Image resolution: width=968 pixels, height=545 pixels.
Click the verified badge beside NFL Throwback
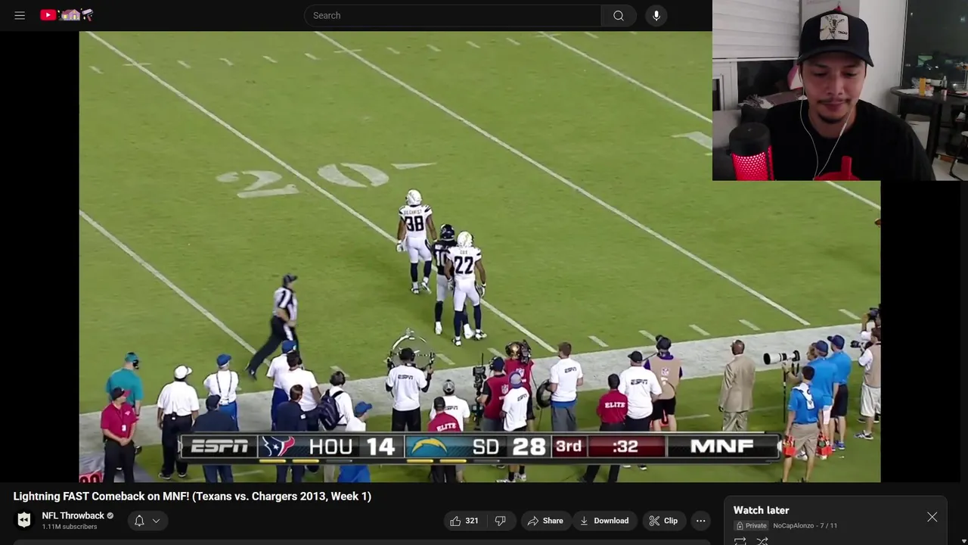coord(110,515)
